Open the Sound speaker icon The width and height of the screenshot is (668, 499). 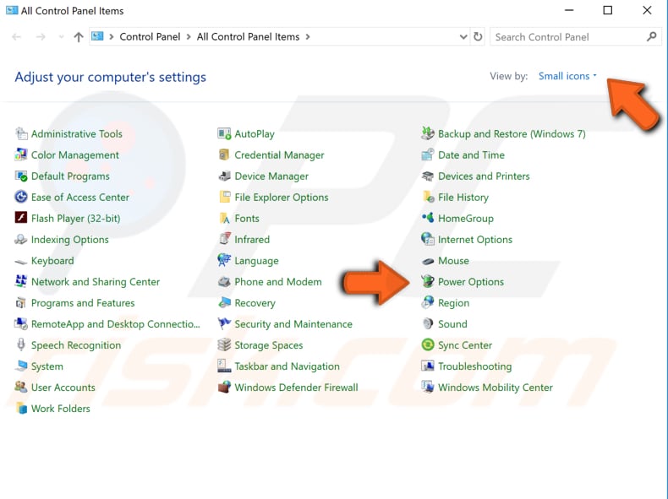(x=428, y=324)
